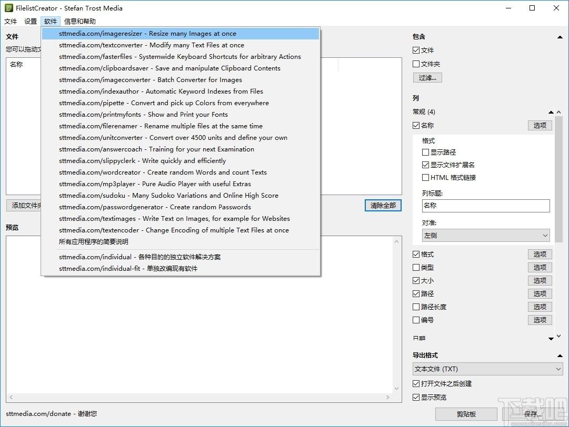Open the 文件 menu

[11, 22]
